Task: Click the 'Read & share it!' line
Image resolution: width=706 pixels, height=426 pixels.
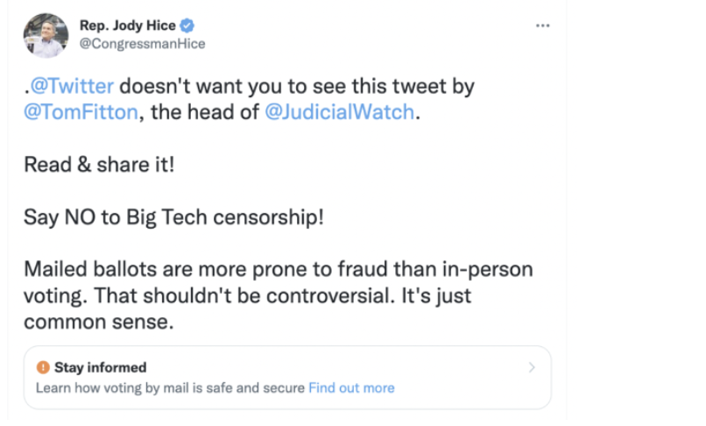Action: coord(99,165)
